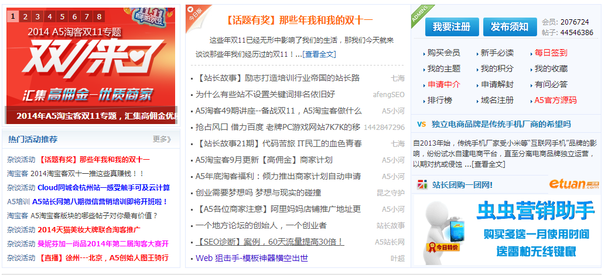
Task: Open headline 【话题有奖】那些年我和我的双十一
Action: 300,20
